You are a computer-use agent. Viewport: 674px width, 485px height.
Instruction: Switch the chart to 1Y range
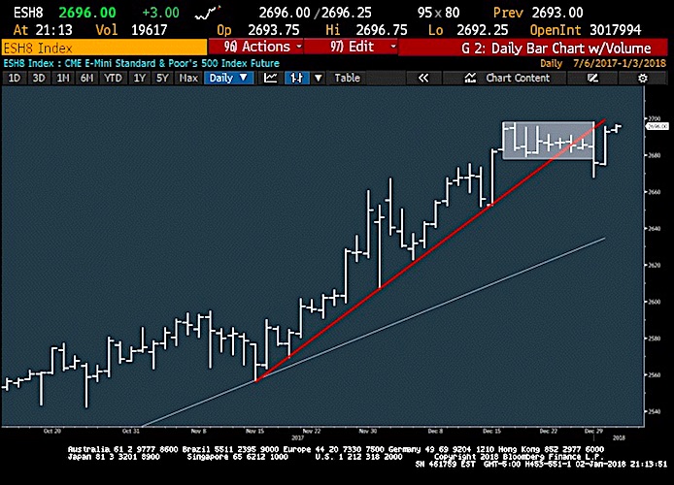click(x=140, y=79)
